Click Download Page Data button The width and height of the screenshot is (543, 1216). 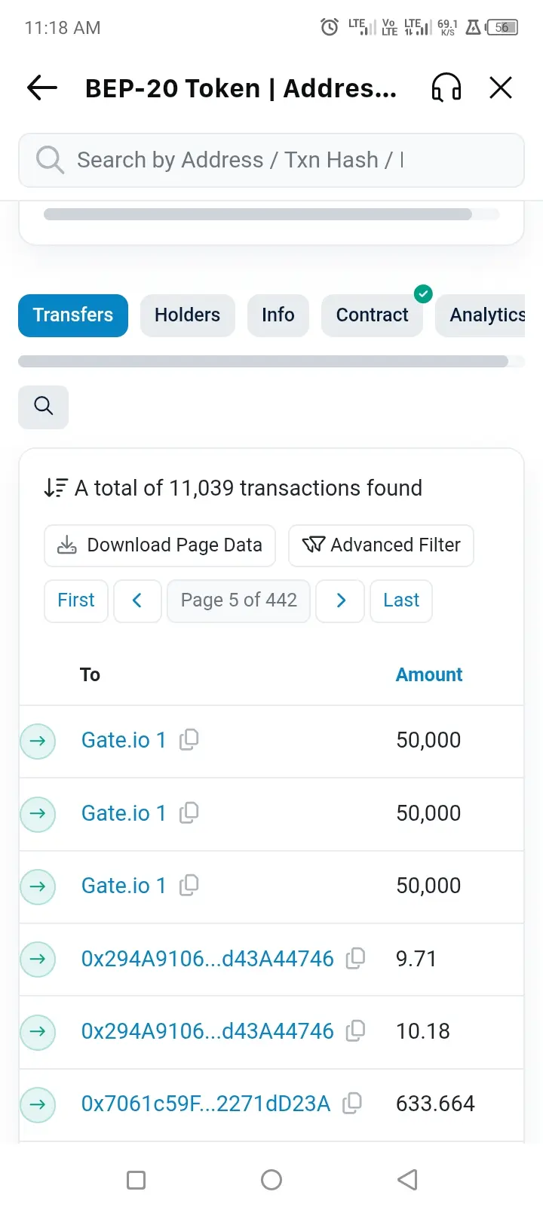(x=160, y=545)
